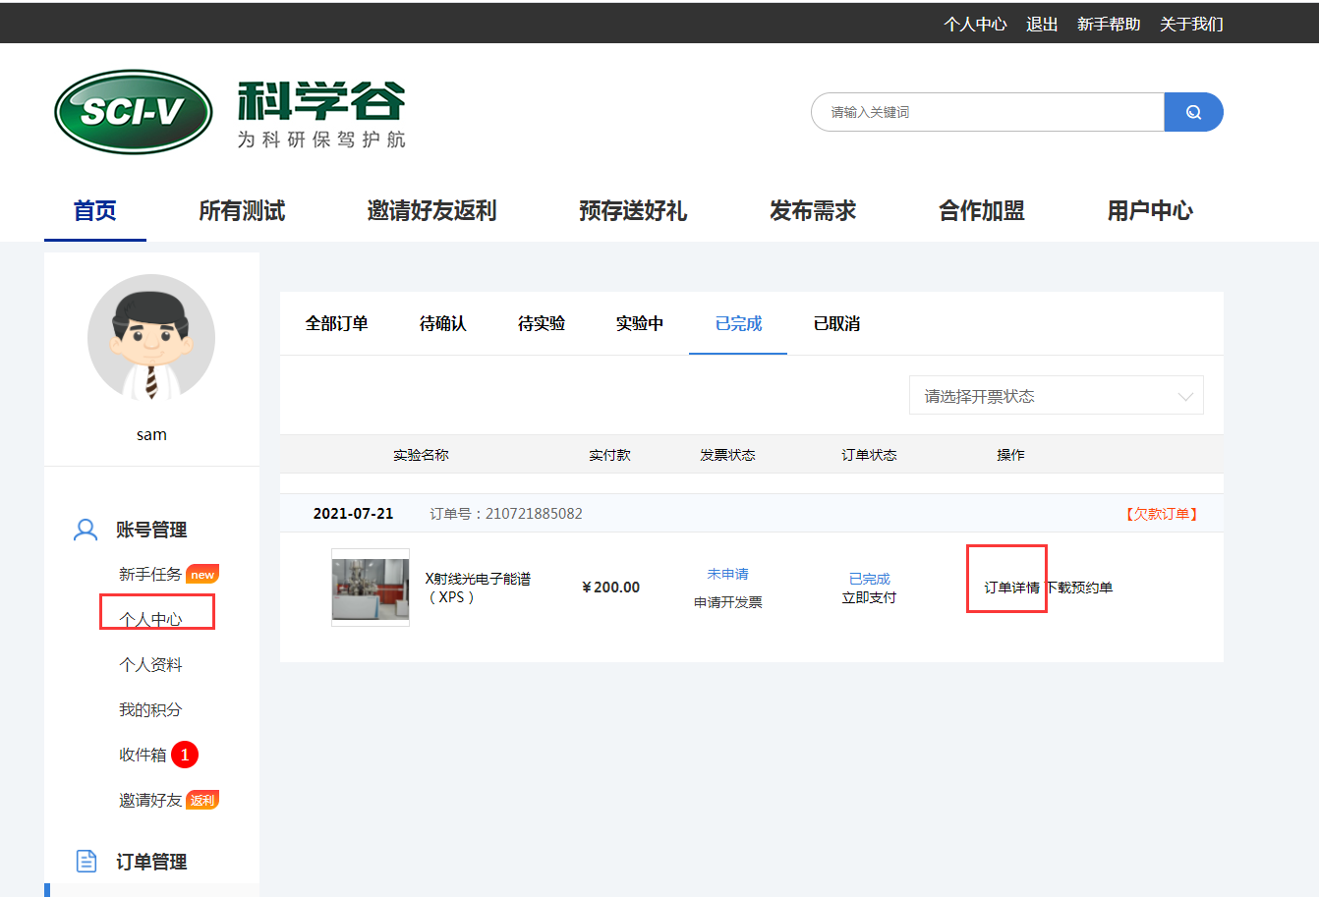Click the keyword search input field
The height and width of the screenshot is (897, 1319).
(x=988, y=112)
